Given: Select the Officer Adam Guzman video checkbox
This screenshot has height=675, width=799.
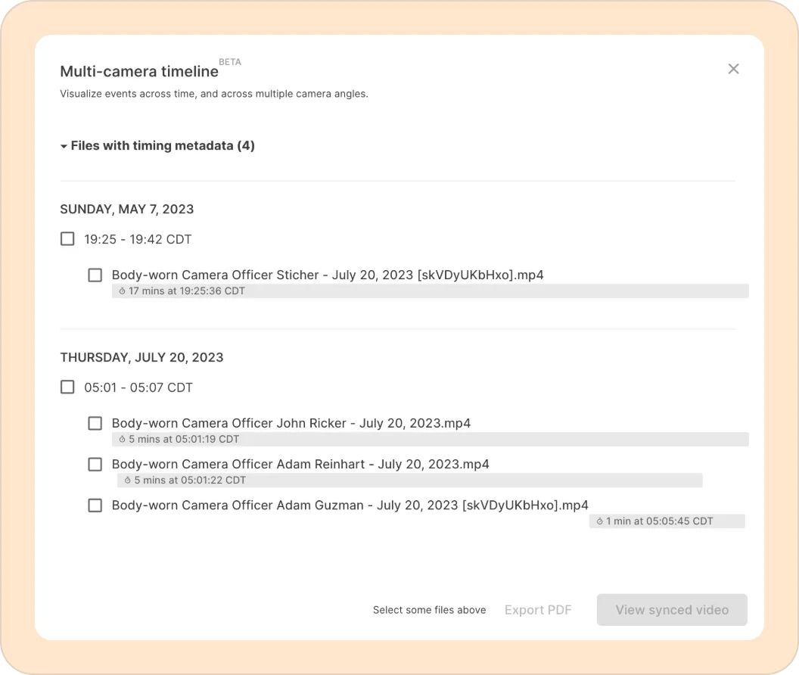Looking at the screenshot, I should pyautogui.click(x=95, y=505).
